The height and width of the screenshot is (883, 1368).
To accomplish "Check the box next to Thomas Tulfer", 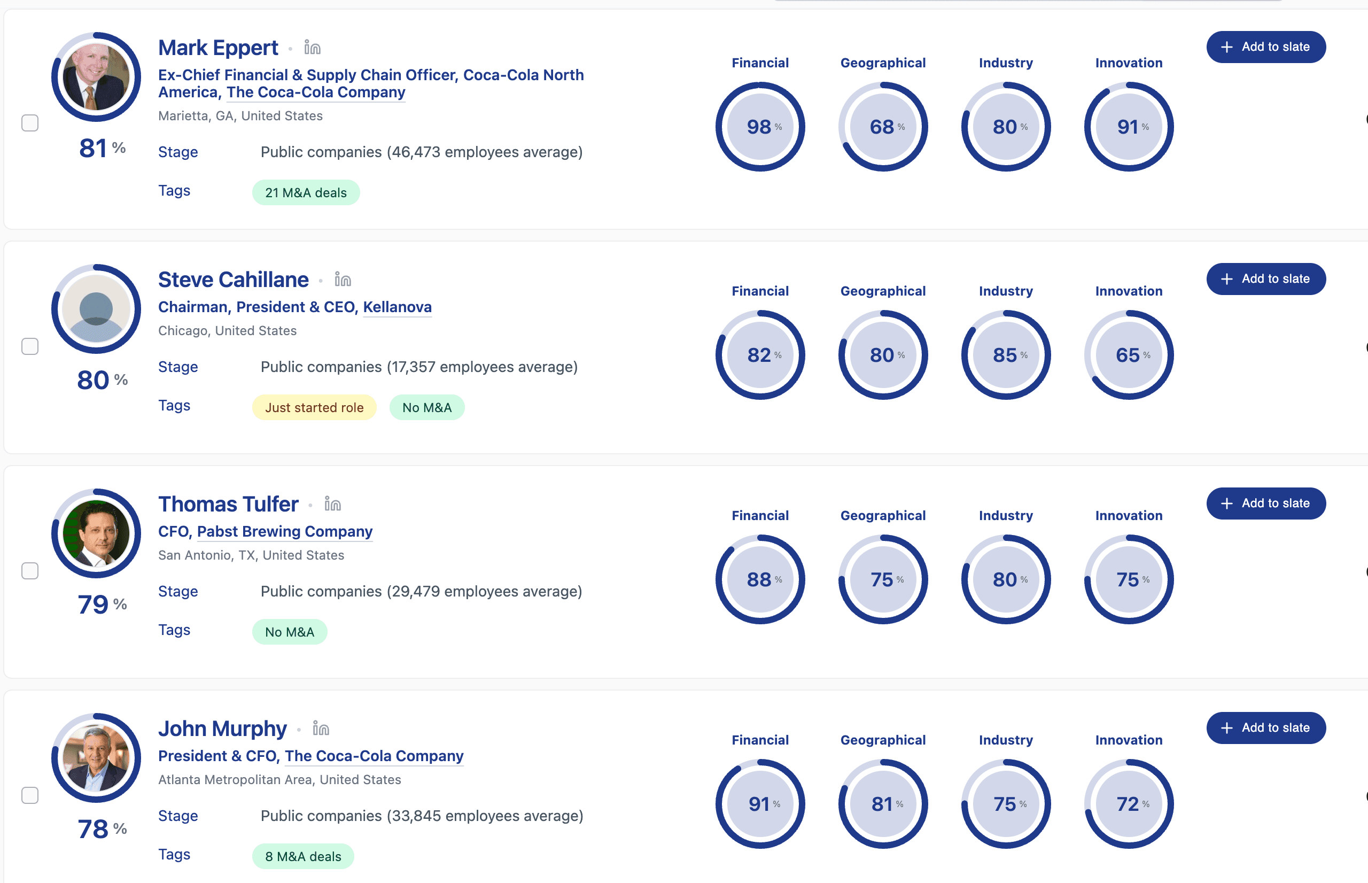I will [30, 570].
